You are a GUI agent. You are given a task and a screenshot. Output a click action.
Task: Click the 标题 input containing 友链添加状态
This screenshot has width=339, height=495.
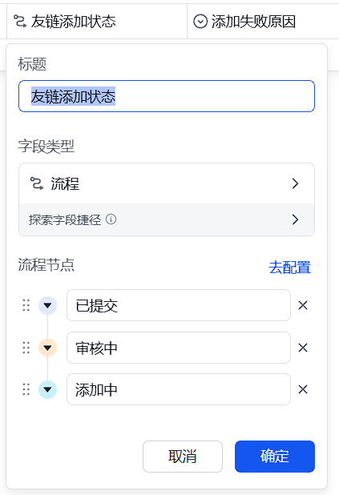pos(167,96)
